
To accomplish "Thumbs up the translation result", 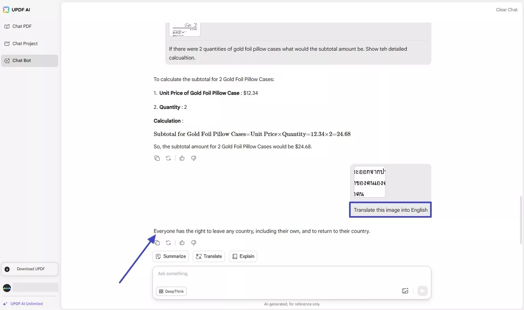I will tap(182, 243).
